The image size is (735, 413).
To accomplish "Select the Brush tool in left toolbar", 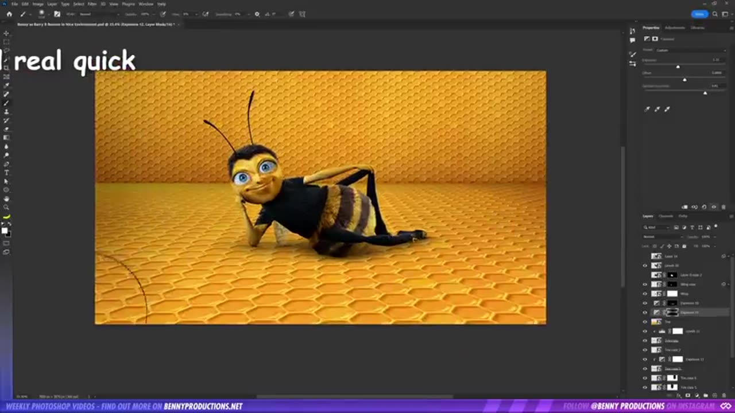I will click(x=6, y=103).
